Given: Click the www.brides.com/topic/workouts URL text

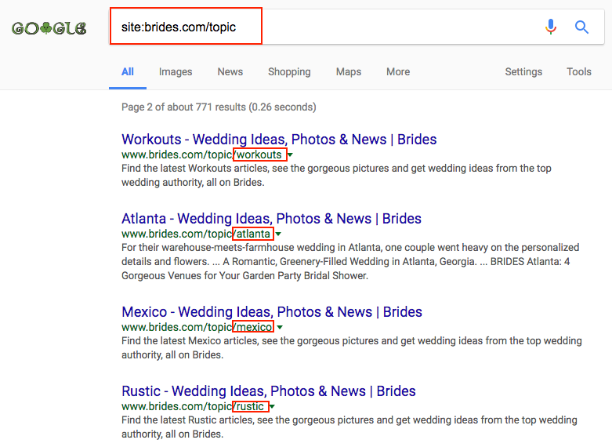Looking at the screenshot, I should [x=201, y=154].
